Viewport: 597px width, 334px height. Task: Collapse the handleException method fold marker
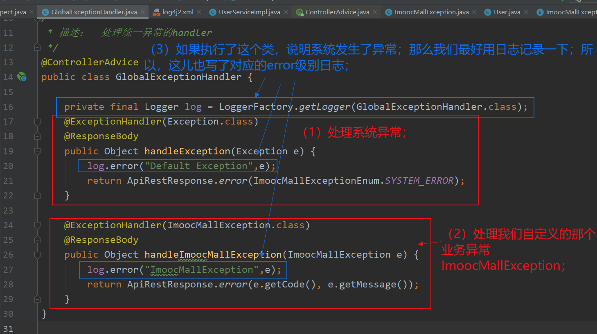point(37,151)
